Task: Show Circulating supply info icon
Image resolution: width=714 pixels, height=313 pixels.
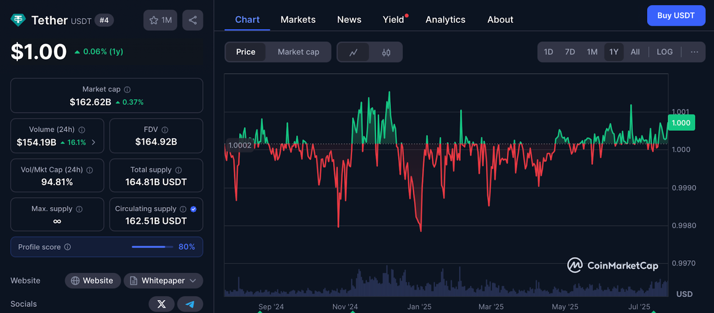Action: (x=183, y=209)
